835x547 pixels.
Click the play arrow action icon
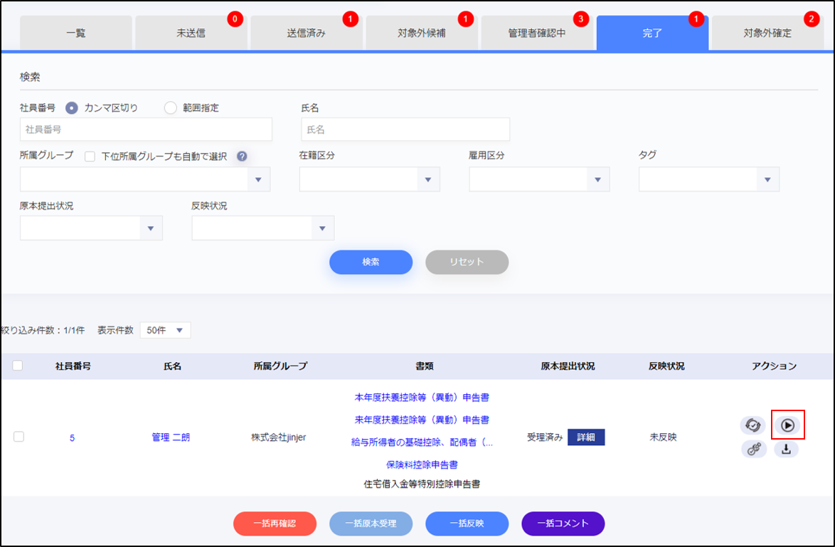pyautogui.click(x=787, y=425)
